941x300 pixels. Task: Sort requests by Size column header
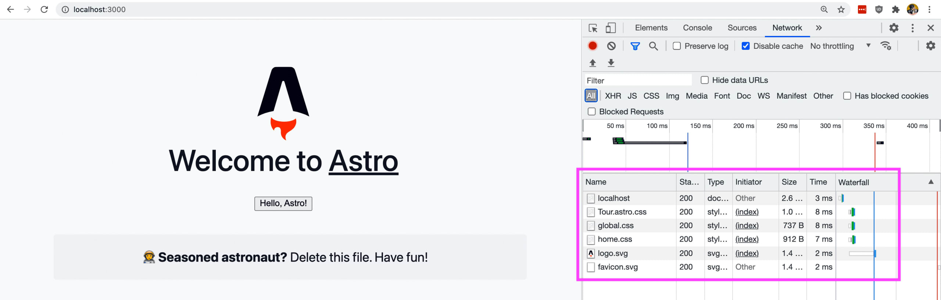pos(792,182)
